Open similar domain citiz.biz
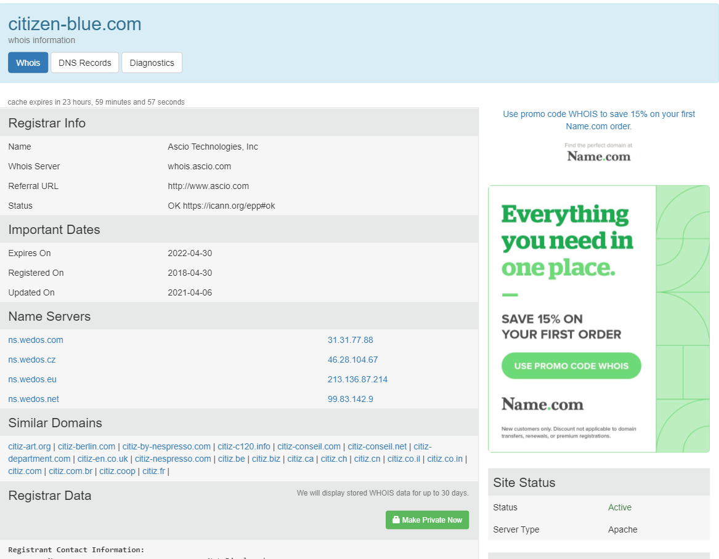The image size is (719, 559). coord(266,459)
